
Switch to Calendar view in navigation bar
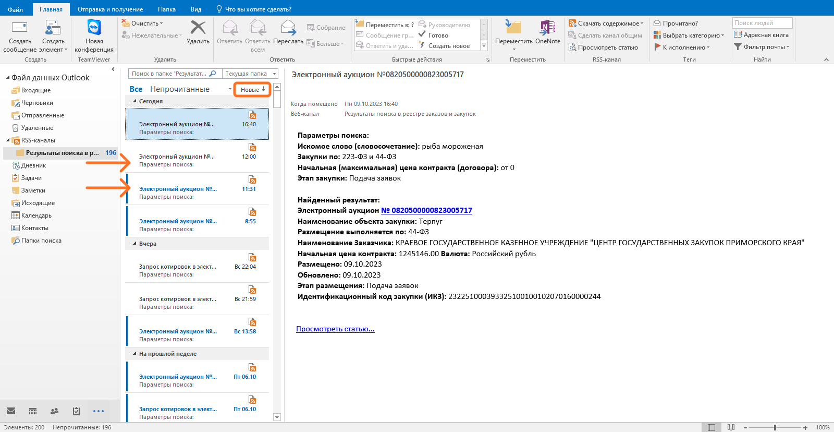click(x=33, y=411)
